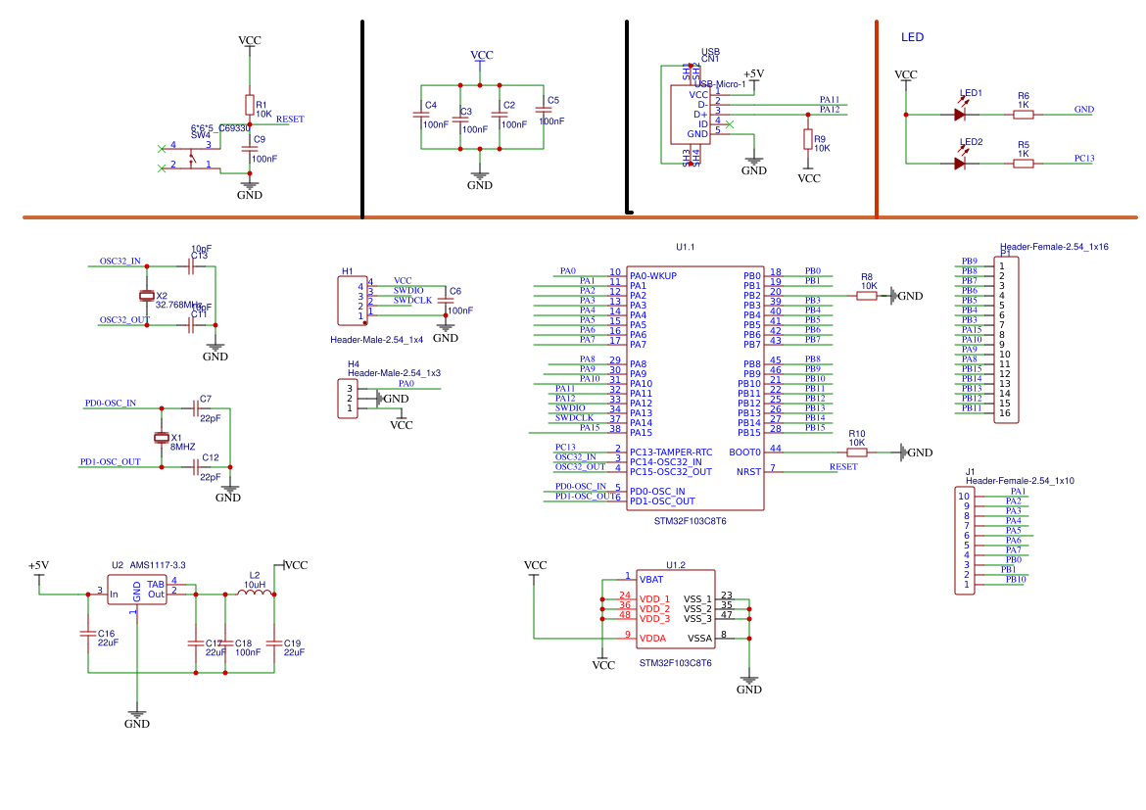Viewport: 1146px width, 810px height.
Task: Select the LED1 diode symbol
Action: click(x=960, y=114)
